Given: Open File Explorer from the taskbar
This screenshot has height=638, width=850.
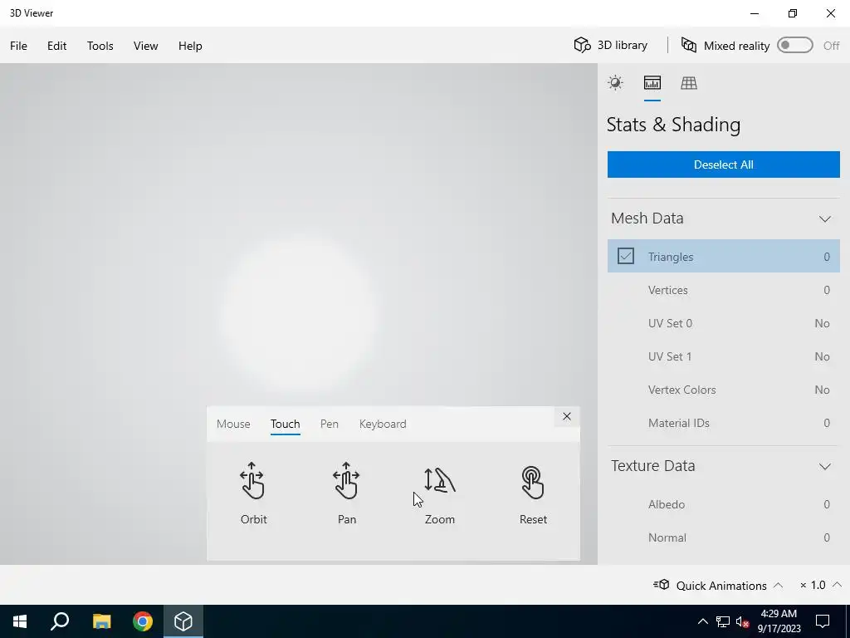Looking at the screenshot, I should [x=101, y=621].
